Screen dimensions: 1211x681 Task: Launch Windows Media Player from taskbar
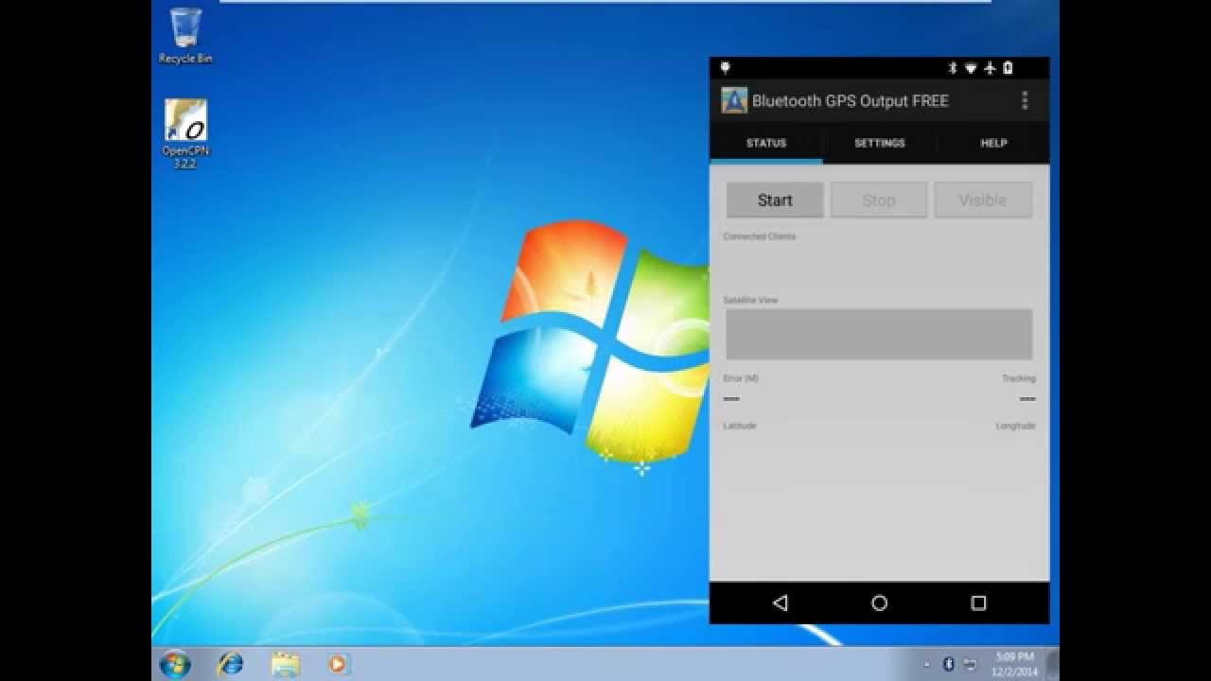pos(337,664)
